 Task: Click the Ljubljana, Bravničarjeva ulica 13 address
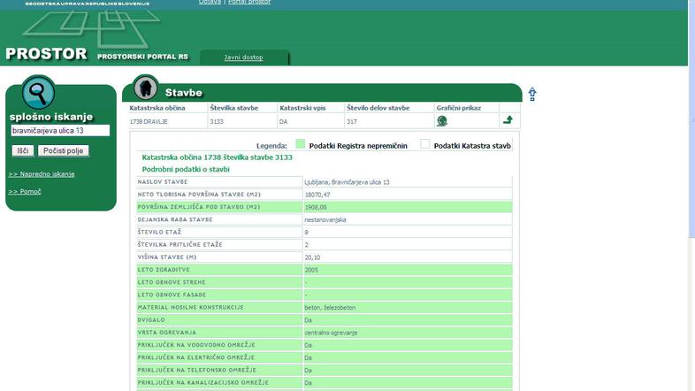(x=347, y=182)
